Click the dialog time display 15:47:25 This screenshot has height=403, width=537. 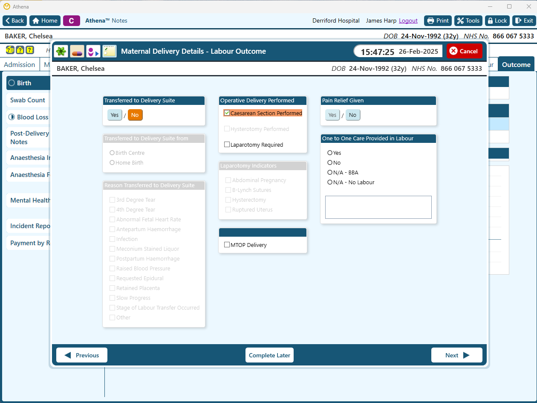(x=378, y=52)
